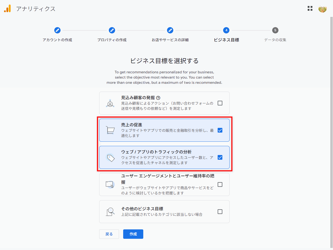Click the price tag icon for traffic analysis
The image size is (333, 250).
point(111,157)
